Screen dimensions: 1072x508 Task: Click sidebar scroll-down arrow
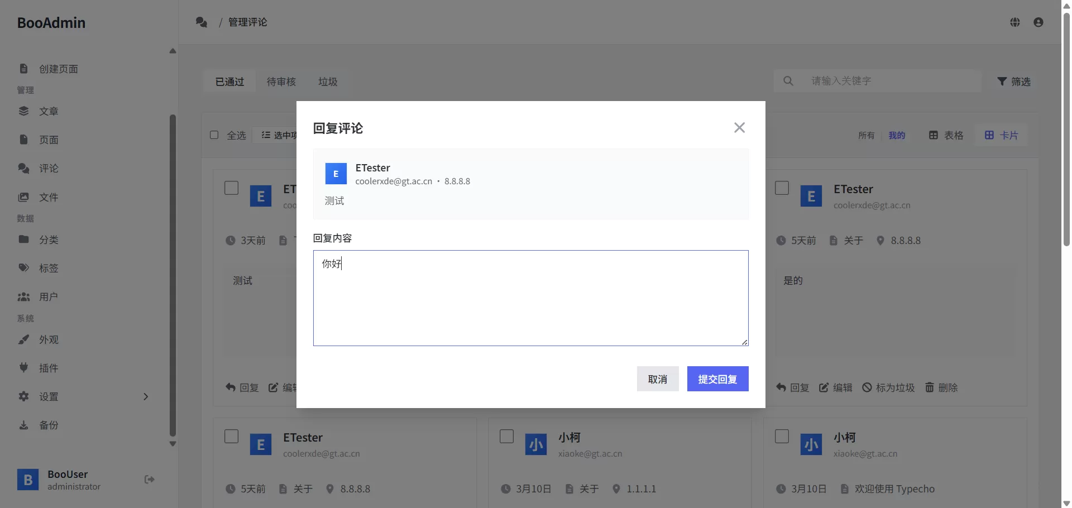(173, 444)
